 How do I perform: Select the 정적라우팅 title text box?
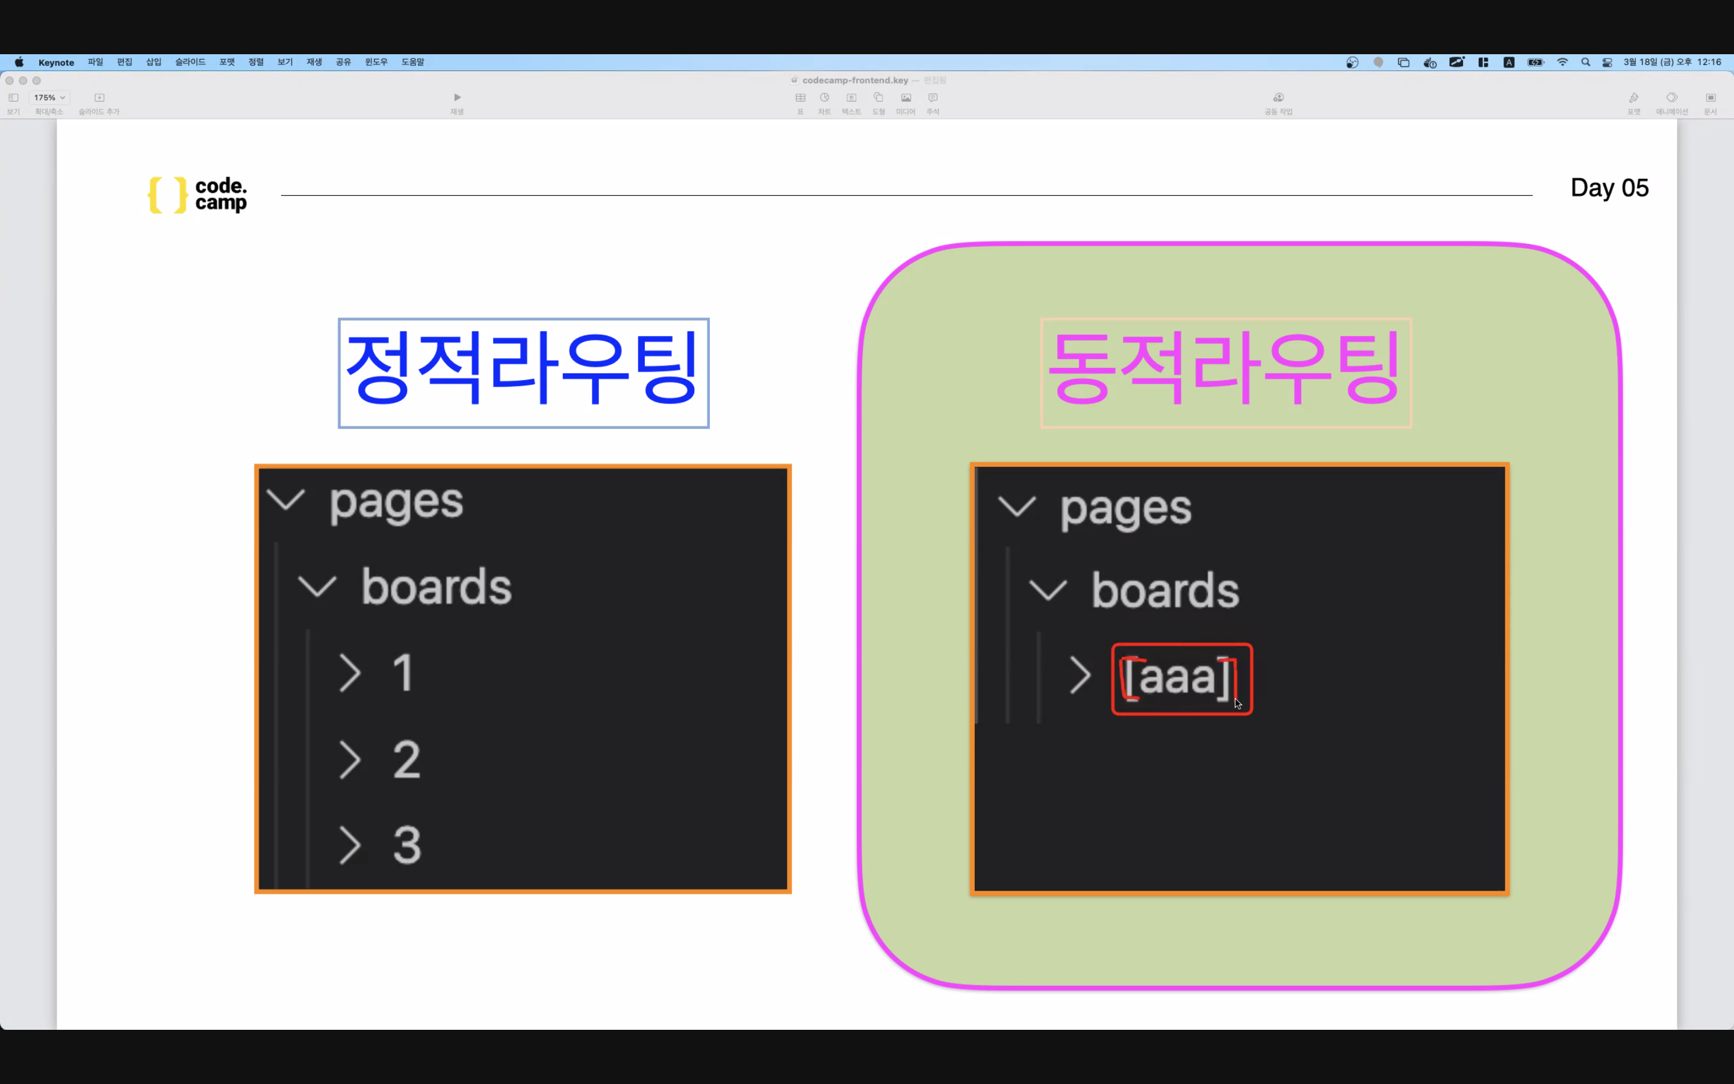click(x=524, y=373)
